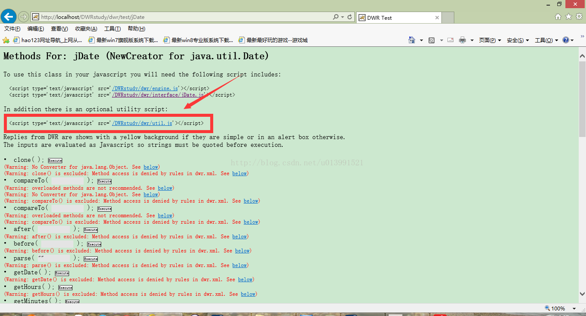Click the command bar Home icon

tap(412, 40)
